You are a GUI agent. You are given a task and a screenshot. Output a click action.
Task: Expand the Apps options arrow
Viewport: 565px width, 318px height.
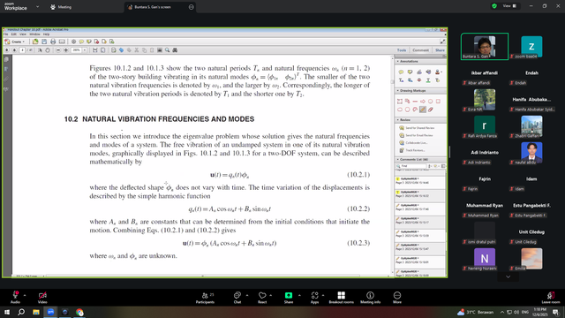(x=323, y=295)
